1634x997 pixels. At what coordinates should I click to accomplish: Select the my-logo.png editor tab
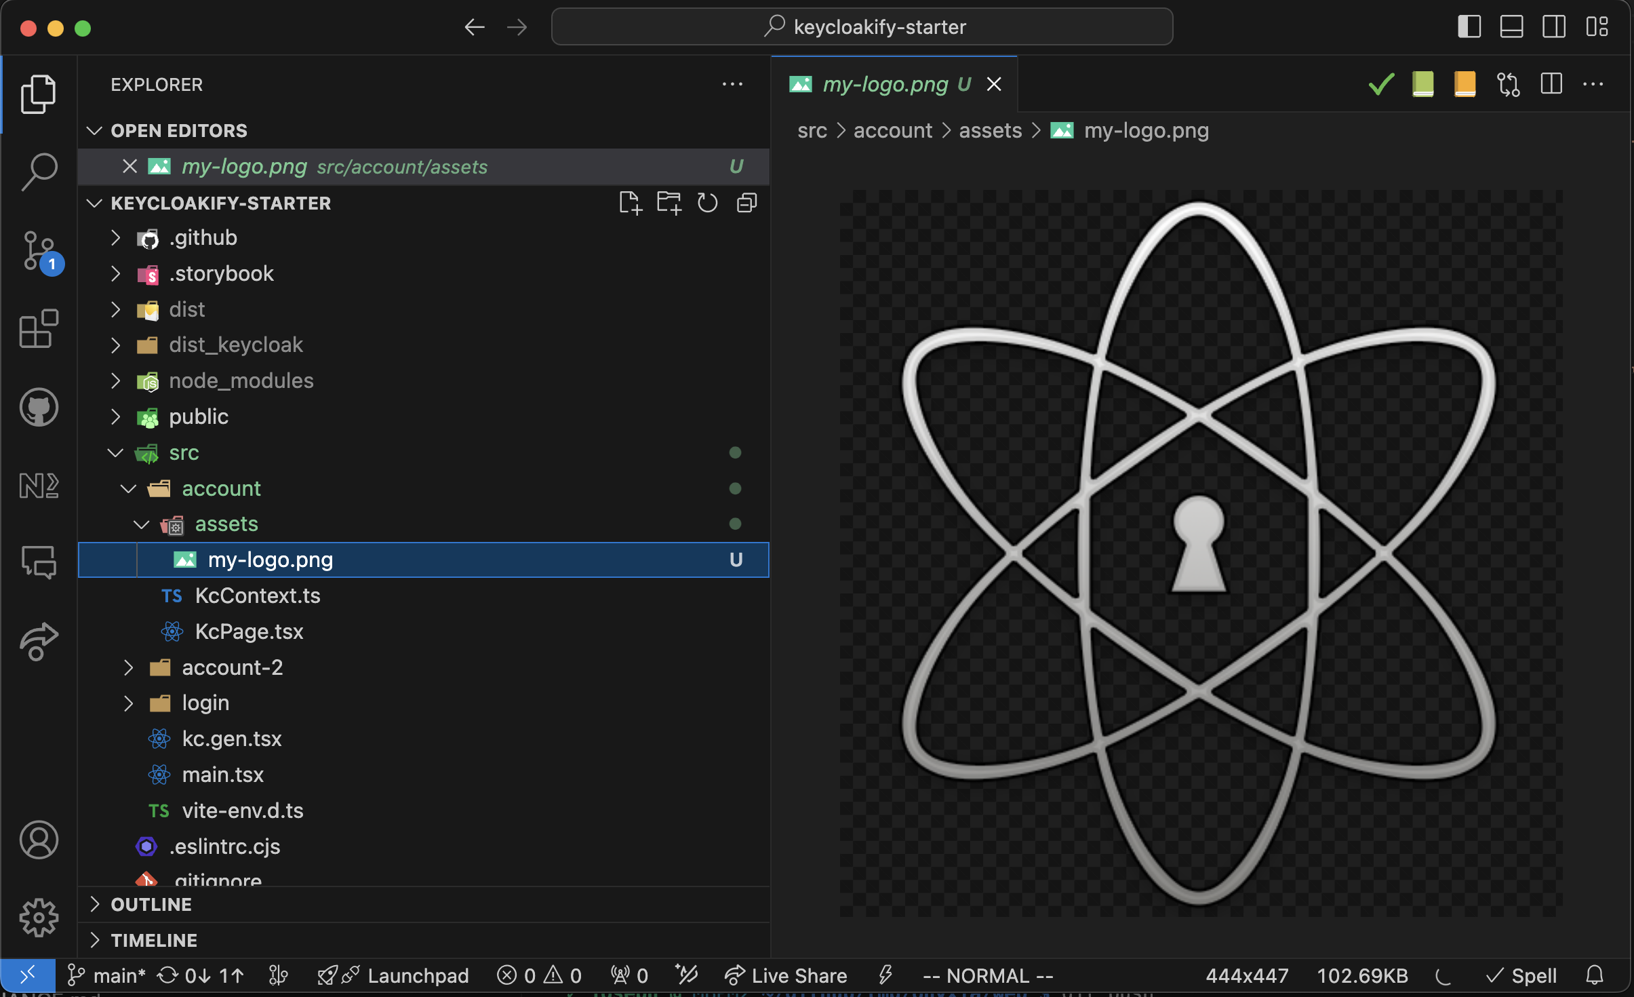tap(885, 84)
